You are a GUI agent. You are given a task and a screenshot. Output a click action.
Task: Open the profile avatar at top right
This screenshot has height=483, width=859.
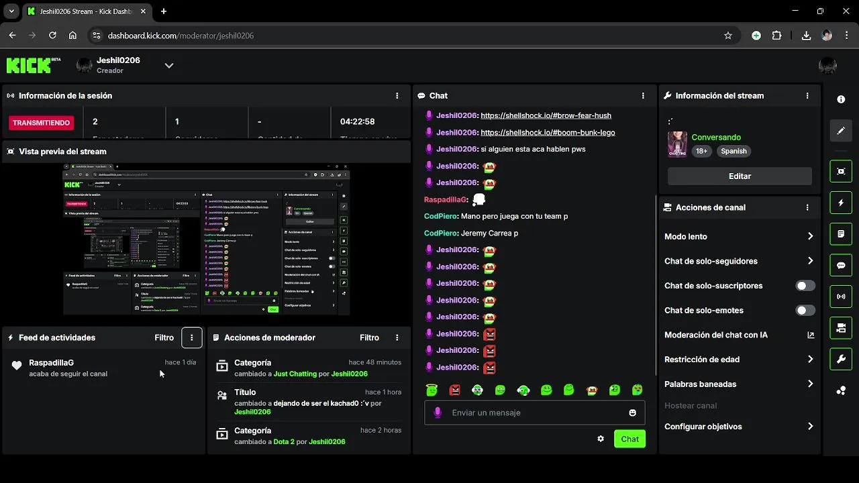(x=827, y=65)
